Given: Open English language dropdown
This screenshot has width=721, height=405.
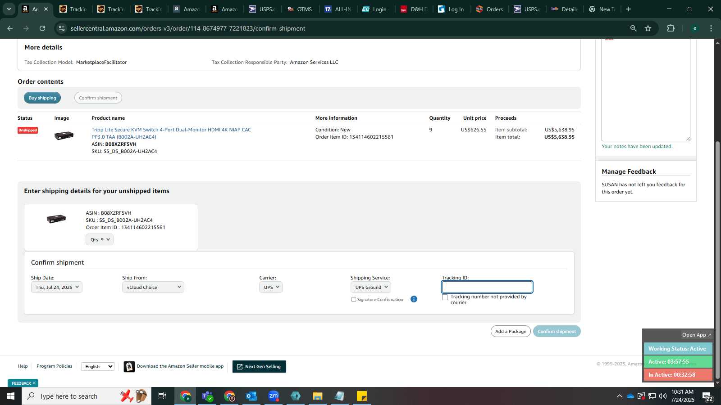Looking at the screenshot, I should coord(98,367).
